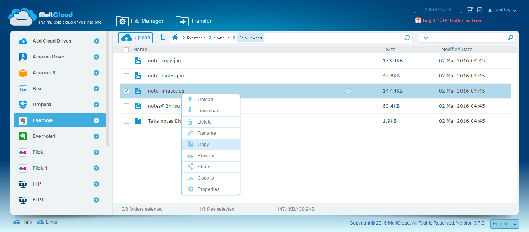529x232 pixels.
Task: Choose Delete from context menu
Action: 211,122
